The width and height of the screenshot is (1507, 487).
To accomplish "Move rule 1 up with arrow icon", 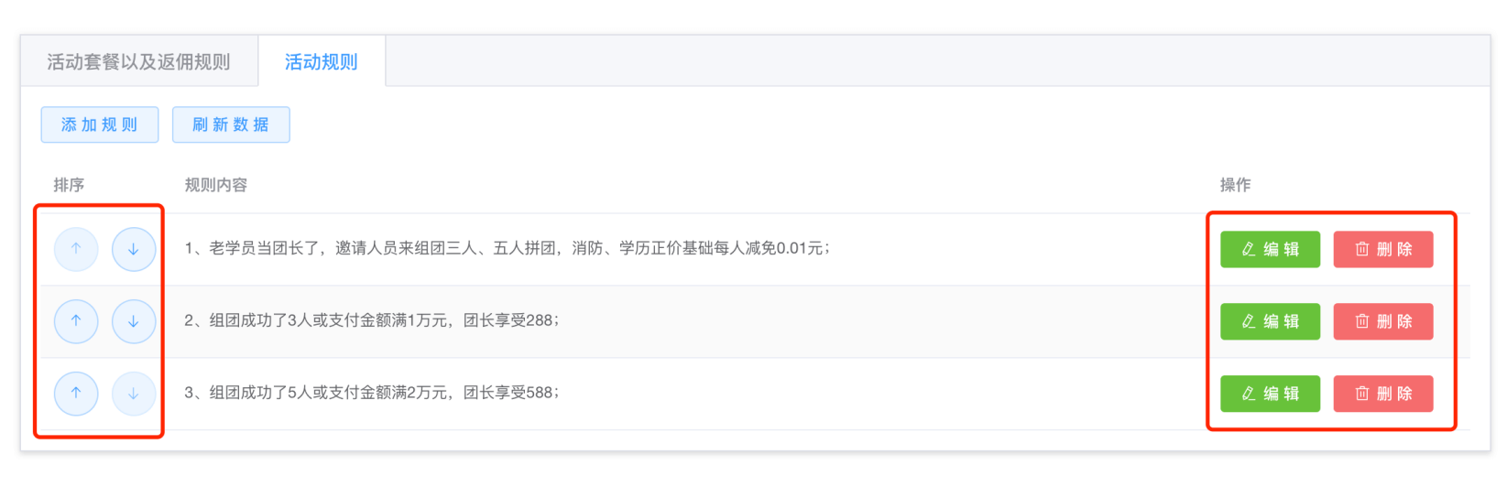I will click(x=76, y=249).
